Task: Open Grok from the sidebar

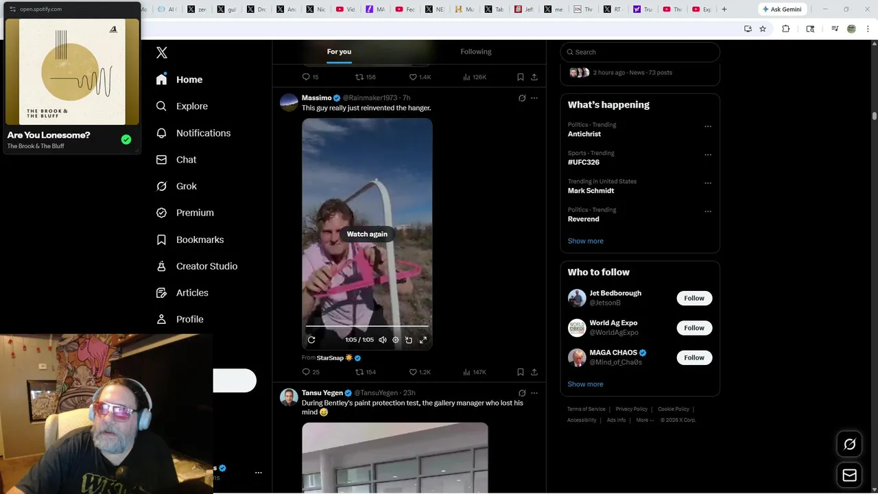Action: (x=176, y=186)
